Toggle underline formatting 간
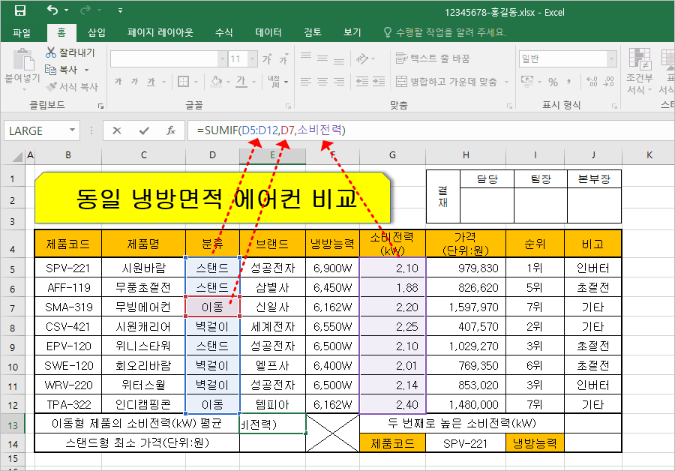Viewport: 675px width, 471px height. (151, 81)
